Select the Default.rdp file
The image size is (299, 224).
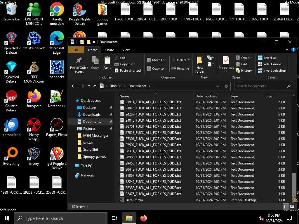tap(134, 200)
